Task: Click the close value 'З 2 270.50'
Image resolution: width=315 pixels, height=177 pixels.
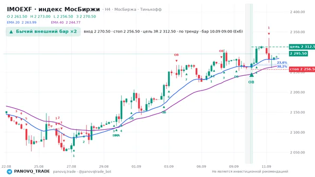Action: pyautogui.click(x=86, y=16)
